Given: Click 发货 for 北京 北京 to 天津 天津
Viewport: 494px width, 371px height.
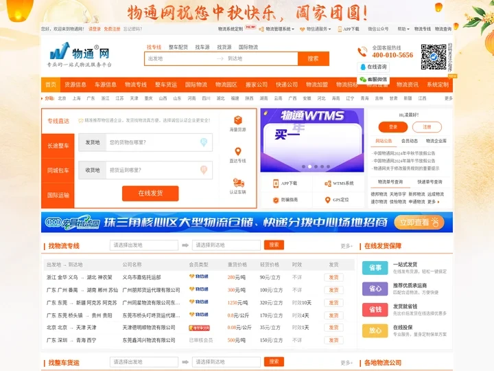Looking at the screenshot, I should tap(333, 328).
